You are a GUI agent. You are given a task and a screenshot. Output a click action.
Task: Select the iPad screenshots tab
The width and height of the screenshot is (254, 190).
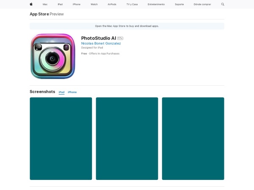click(61, 92)
